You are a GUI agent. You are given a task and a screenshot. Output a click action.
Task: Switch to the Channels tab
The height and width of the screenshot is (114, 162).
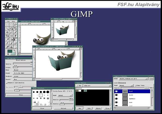[x=122, y=83]
